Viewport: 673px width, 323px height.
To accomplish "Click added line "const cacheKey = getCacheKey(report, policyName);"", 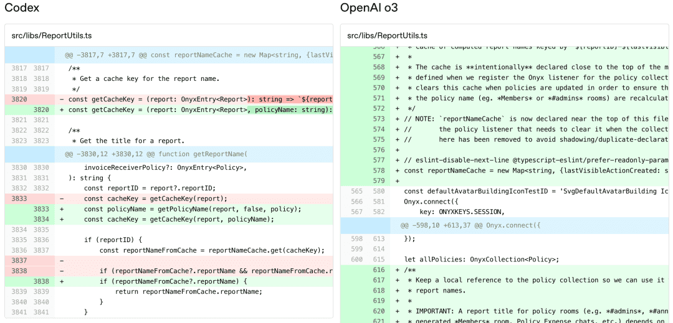I will click(169, 219).
